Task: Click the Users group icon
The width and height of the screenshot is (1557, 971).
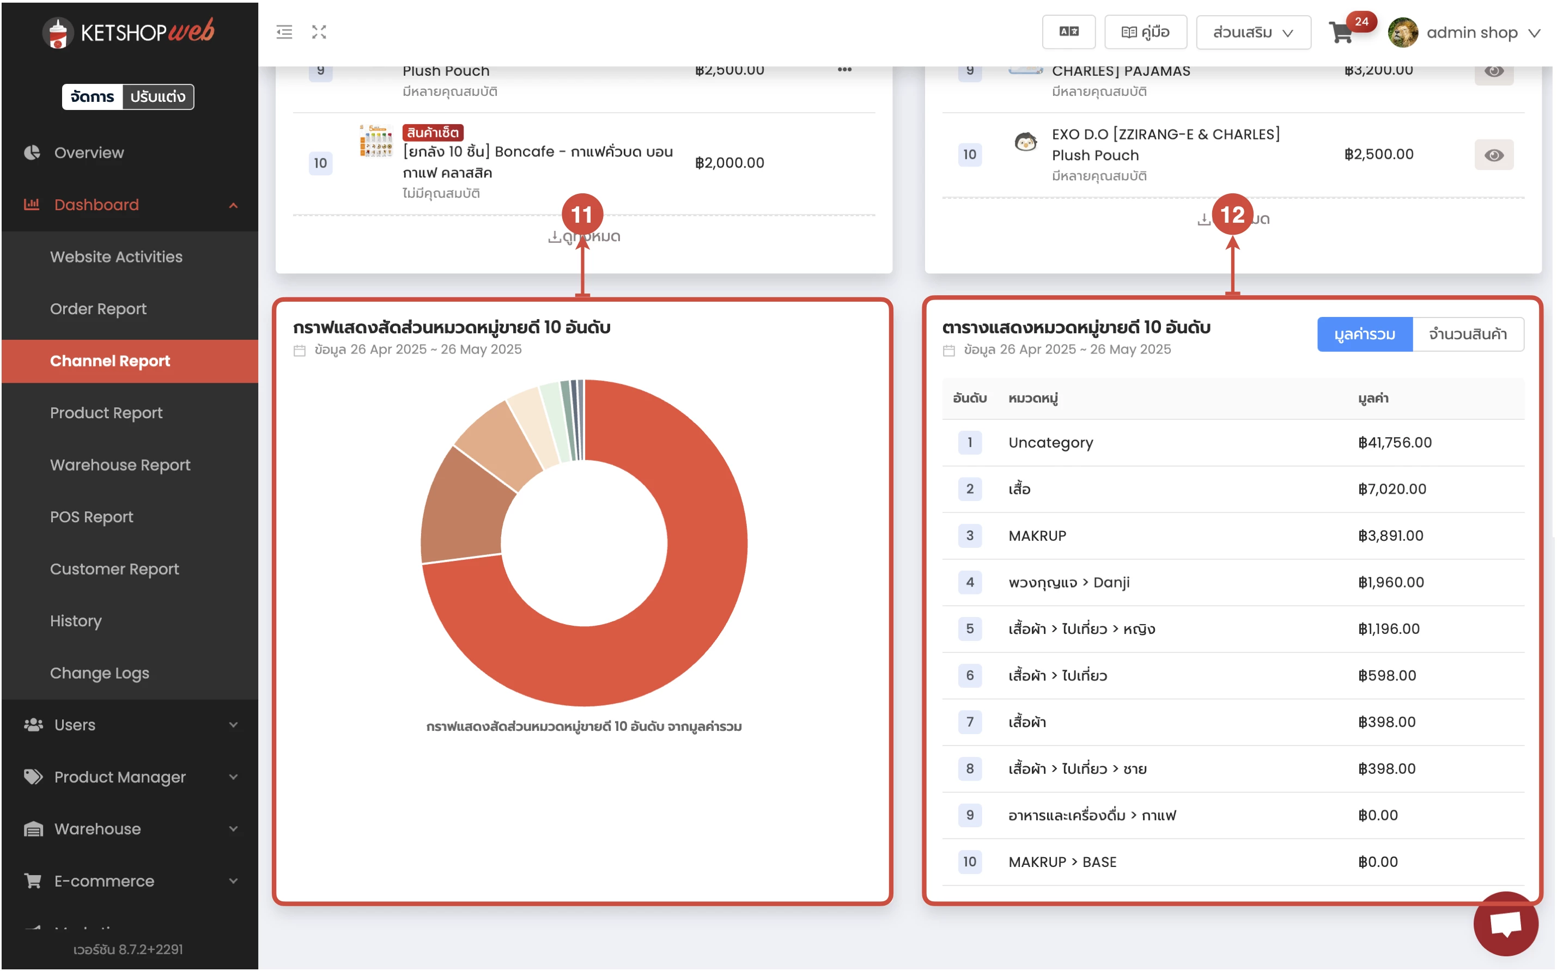Action: click(33, 725)
